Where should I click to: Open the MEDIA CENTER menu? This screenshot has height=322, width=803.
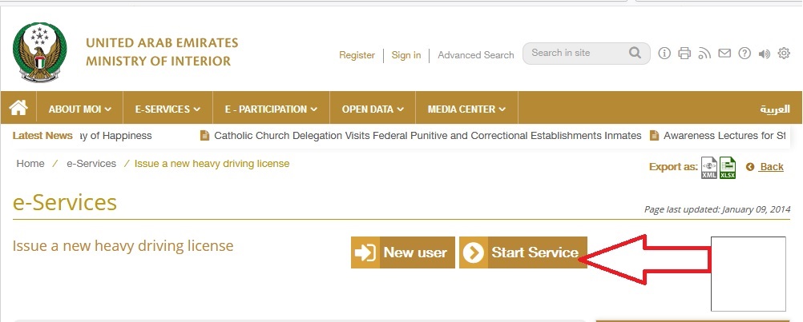click(x=466, y=109)
